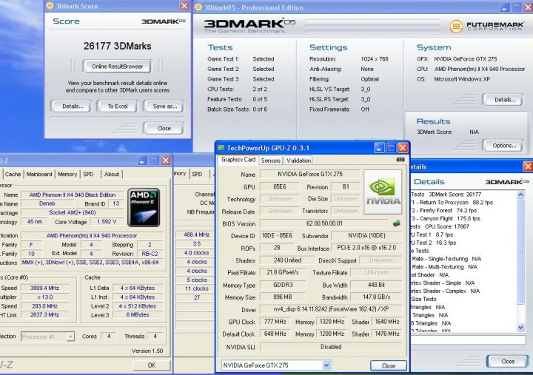The image size is (533, 375).
Task: Close the GPU-Z window with red X
Action: pyautogui.click(x=403, y=148)
